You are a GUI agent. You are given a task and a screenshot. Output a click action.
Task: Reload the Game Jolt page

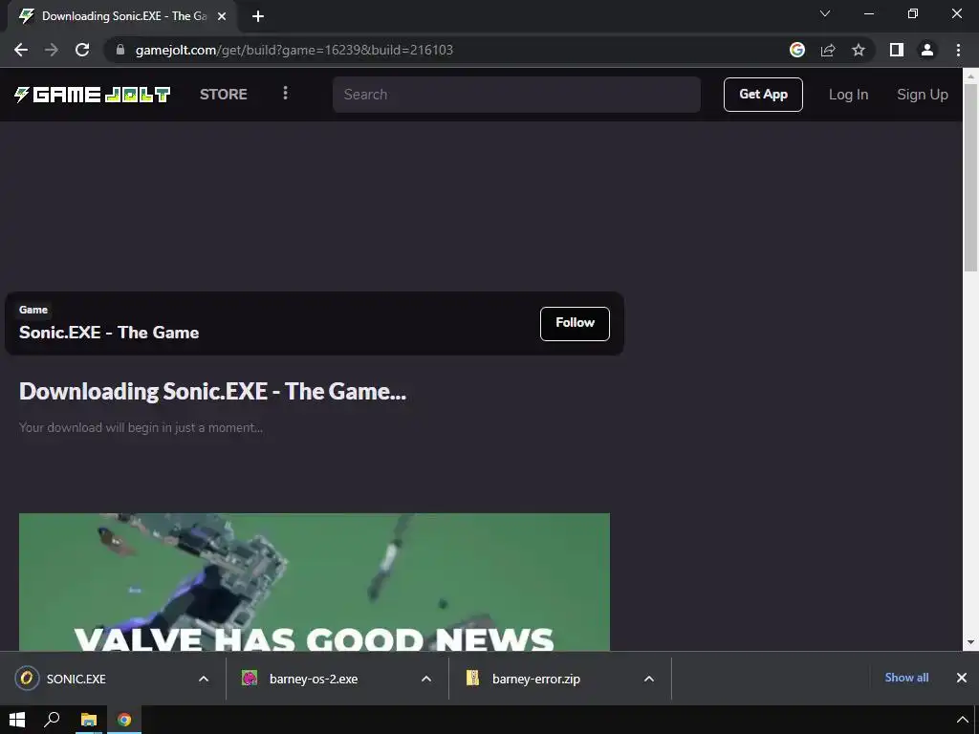82,50
